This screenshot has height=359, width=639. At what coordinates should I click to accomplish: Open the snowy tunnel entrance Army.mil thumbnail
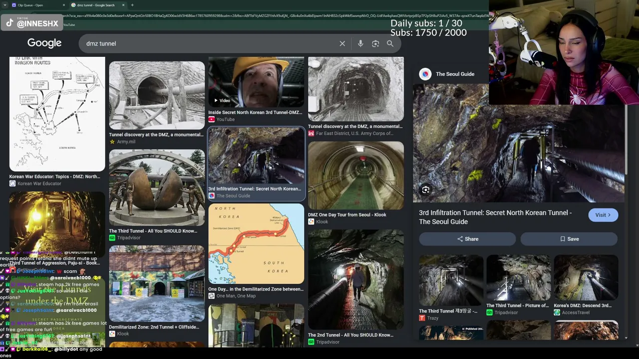click(157, 95)
